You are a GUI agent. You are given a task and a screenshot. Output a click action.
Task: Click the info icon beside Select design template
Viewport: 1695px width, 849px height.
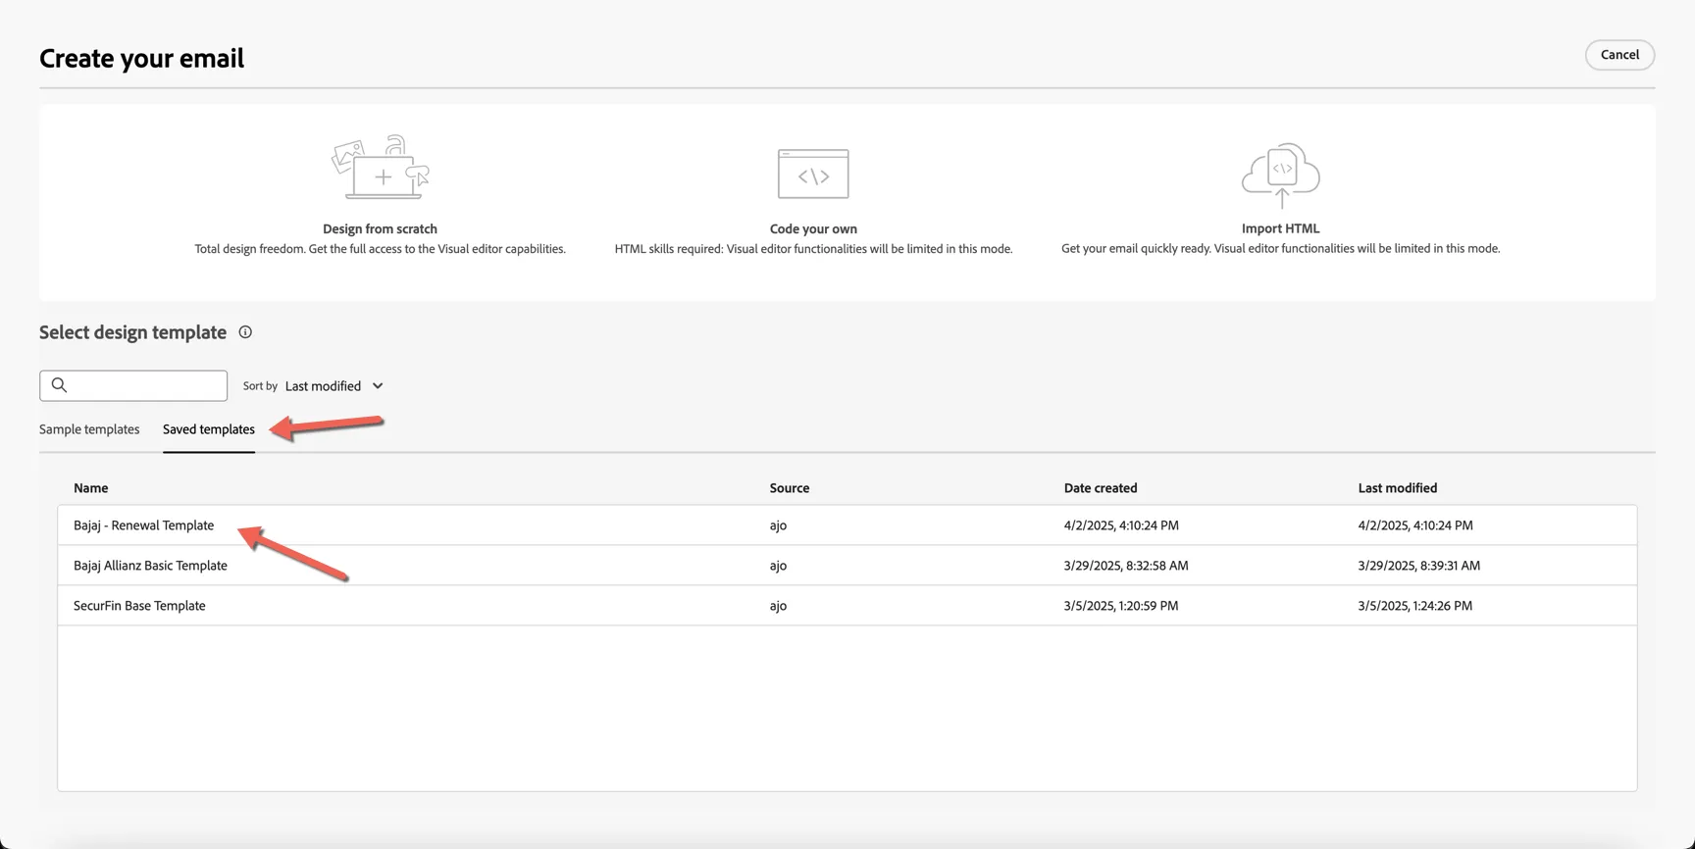tap(245, 332)
